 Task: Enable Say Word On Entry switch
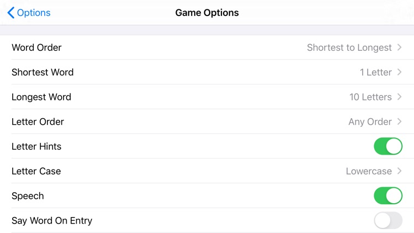pos(388,221)
